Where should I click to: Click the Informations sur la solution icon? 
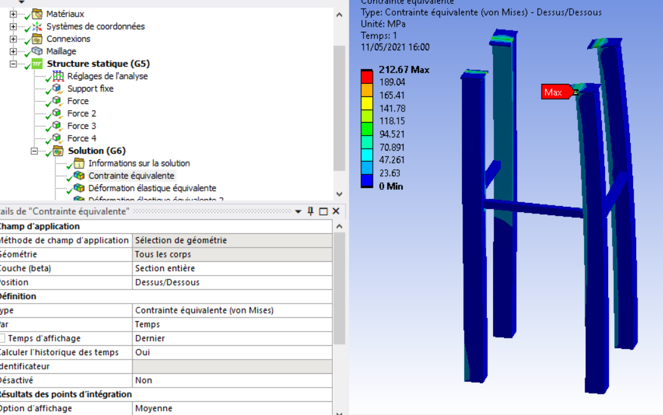click(79, 163)
